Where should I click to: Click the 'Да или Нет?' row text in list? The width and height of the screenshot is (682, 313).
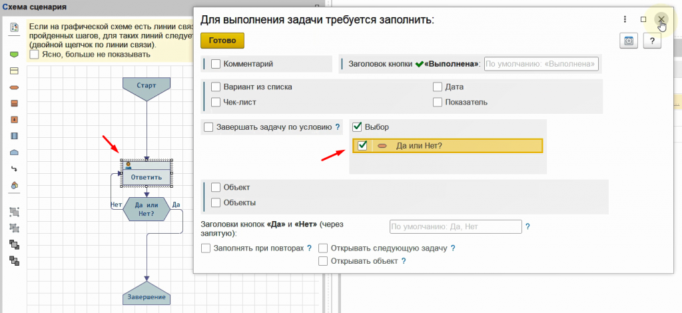click(x=419, y=146)
